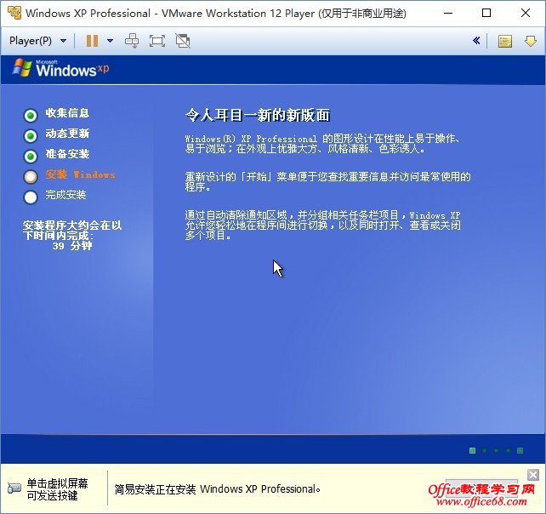Click the 单击虚拟屏幕可发送按键 text
The width and height of the screenshot is (546, 514).
tap(57, 489)
